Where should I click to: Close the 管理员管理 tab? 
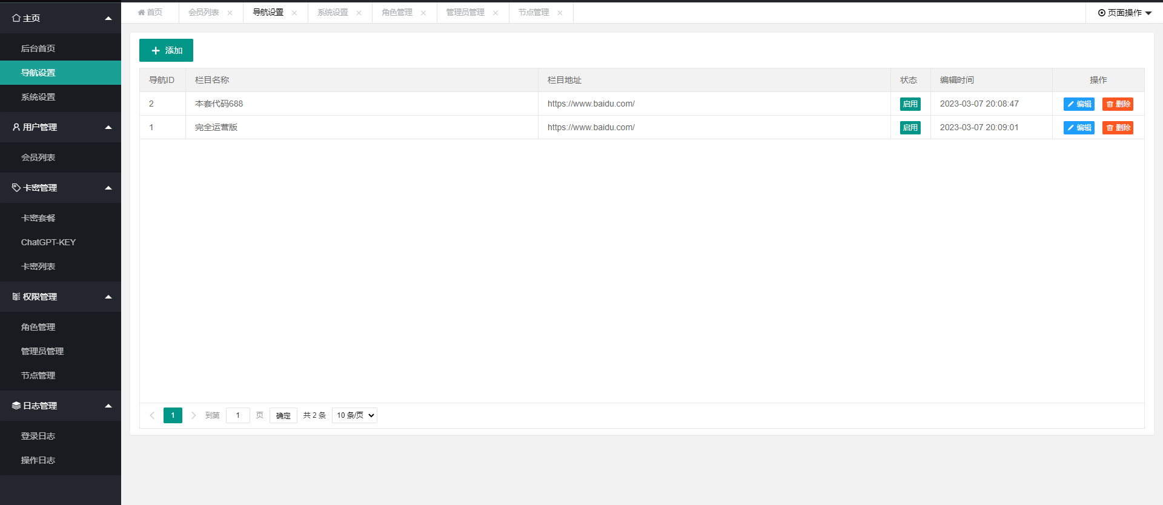click(495, 13)
